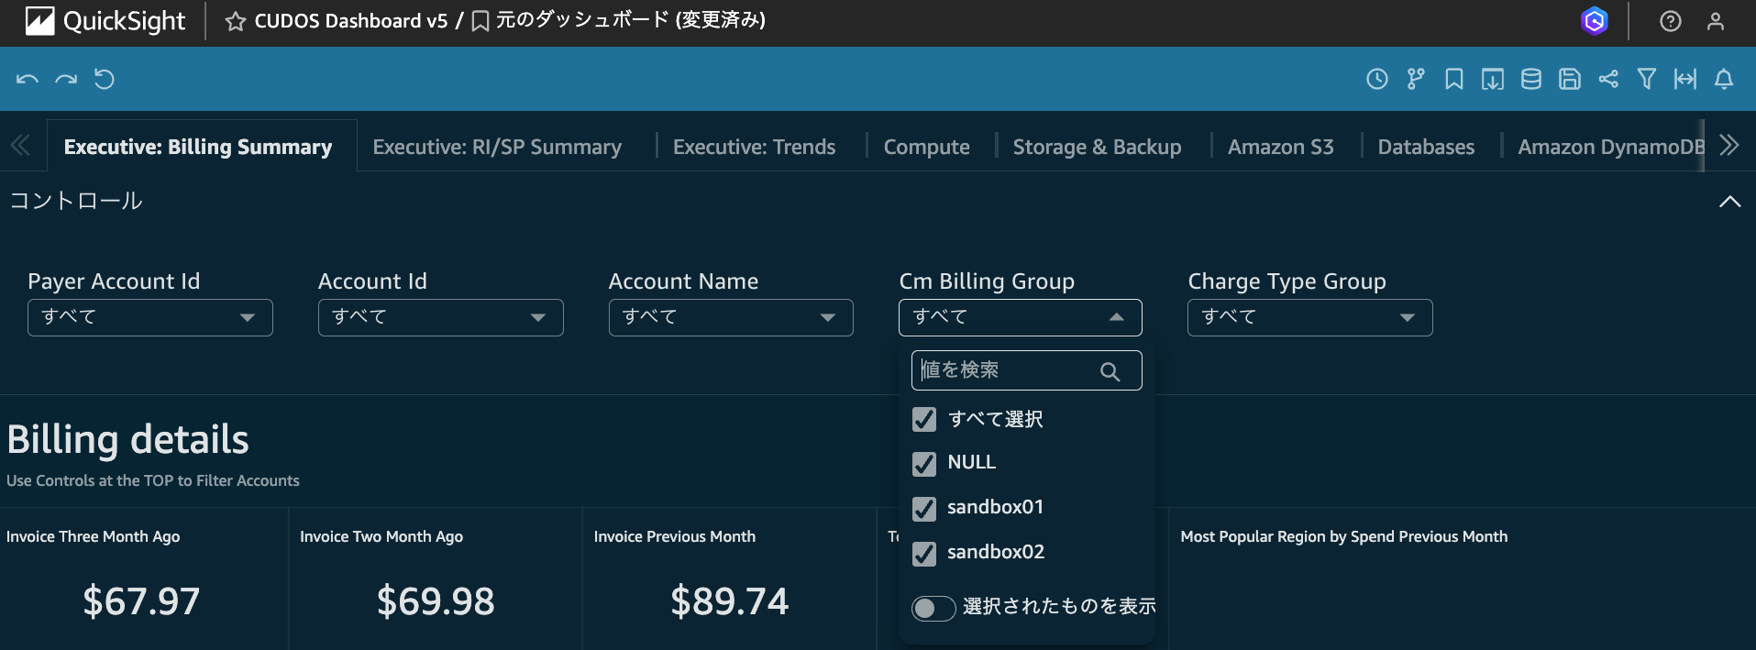Viewport: 1756px width, 650px height.
Task: Click 元のダッシュボード (変更済み) bookmark name
Action: [x=631, y=20]
